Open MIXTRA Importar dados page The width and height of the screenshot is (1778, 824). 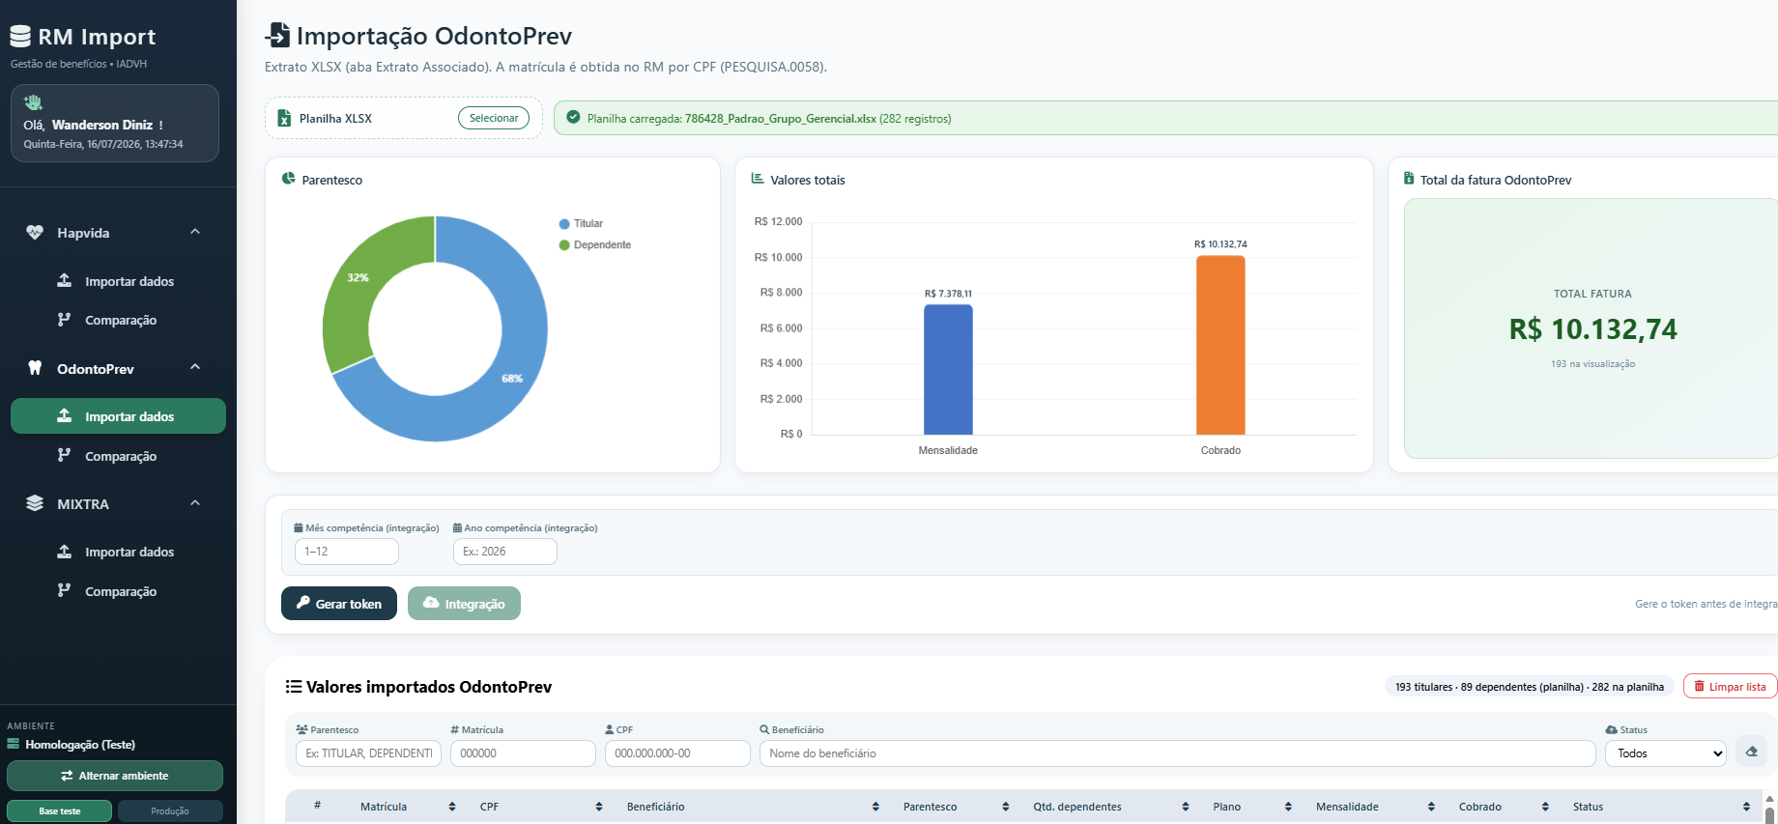pos(118,552)
